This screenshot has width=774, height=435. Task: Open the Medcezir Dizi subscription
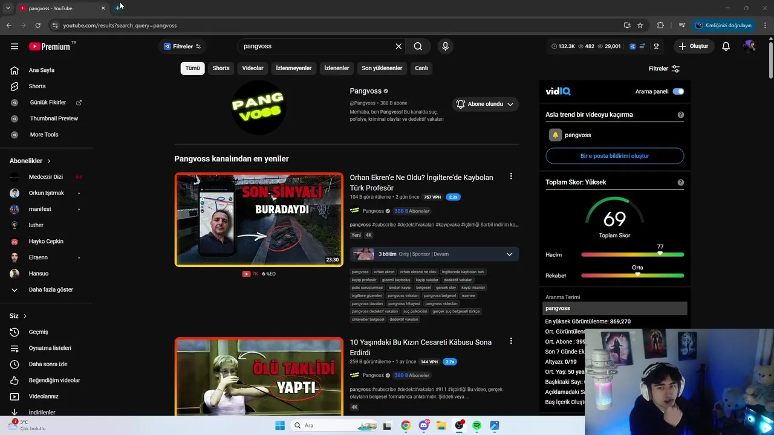(46, 177)
